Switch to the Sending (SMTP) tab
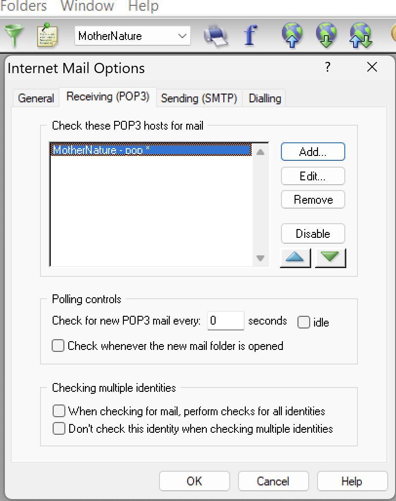The width and height of the screenshot is (396, 501). 199,98
